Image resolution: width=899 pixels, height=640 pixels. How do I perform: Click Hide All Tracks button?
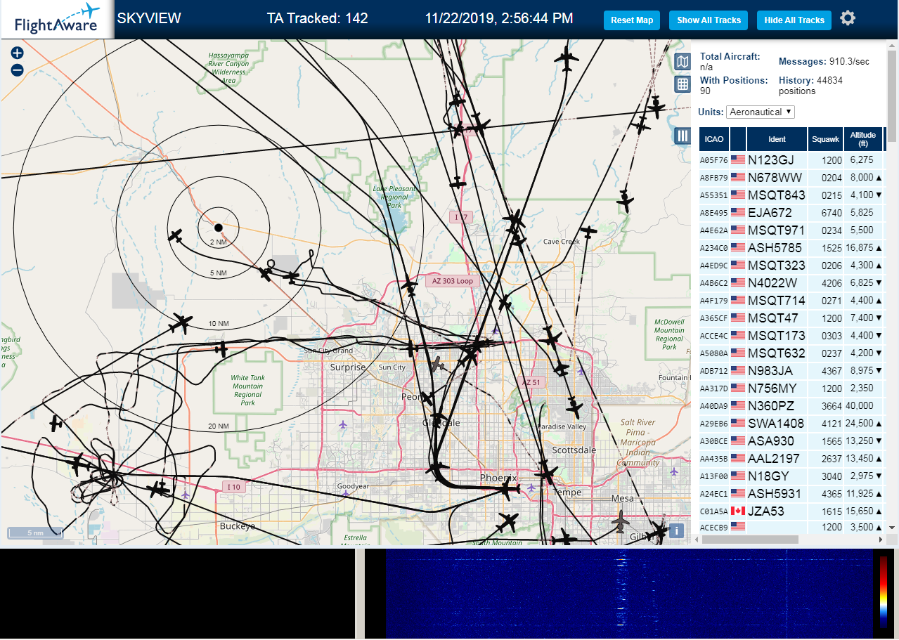coord(794,20)
